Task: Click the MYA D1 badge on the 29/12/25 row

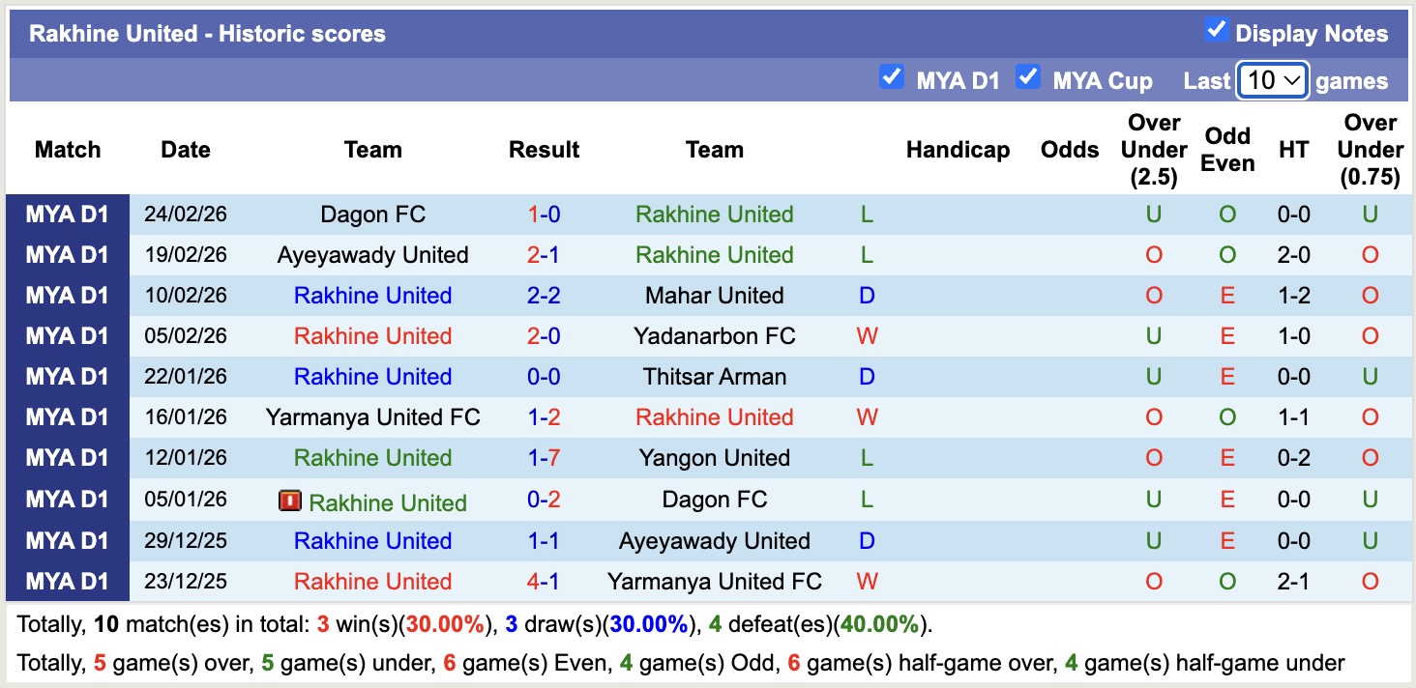Action: click(x=68, y=540)
